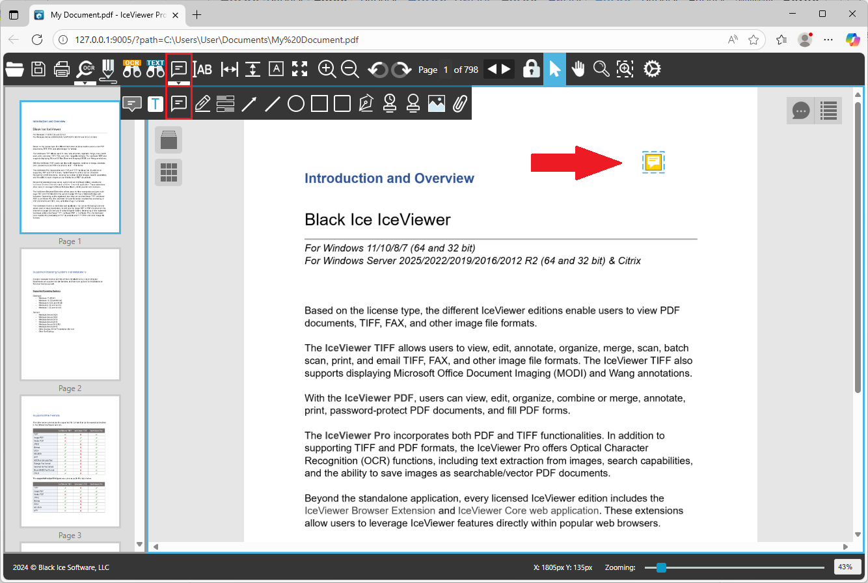Viewport: 868px width, 583px height.
Task: Click the yellow sticky note on the page
Action: coord(655,162)
